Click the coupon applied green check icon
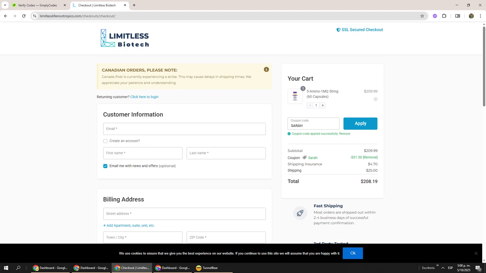Viewport: 486px width, 273px height. click(289, 134)
